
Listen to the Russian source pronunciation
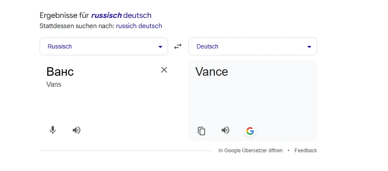pos(77,130)
